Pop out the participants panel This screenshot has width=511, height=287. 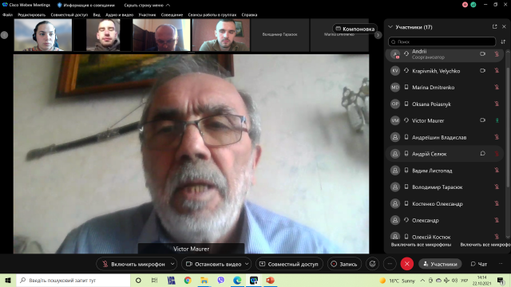(x=495, y=26)
